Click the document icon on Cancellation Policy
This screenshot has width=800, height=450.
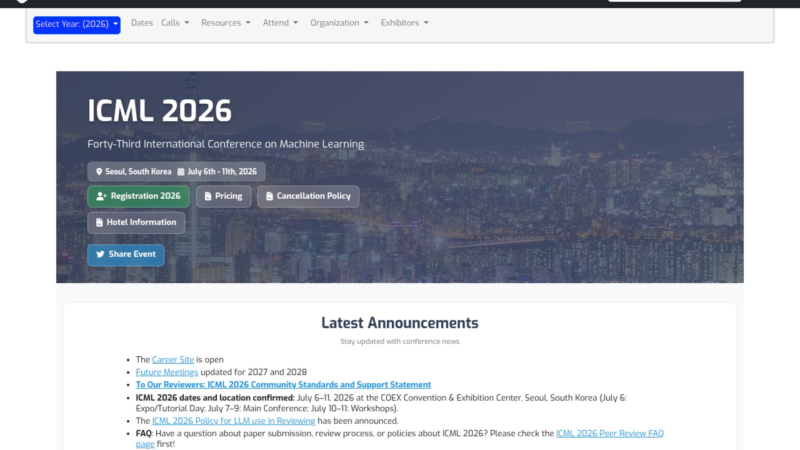coord(269,196)
